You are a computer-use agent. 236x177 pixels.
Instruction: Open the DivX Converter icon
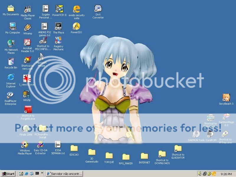[x=98, y=9]
